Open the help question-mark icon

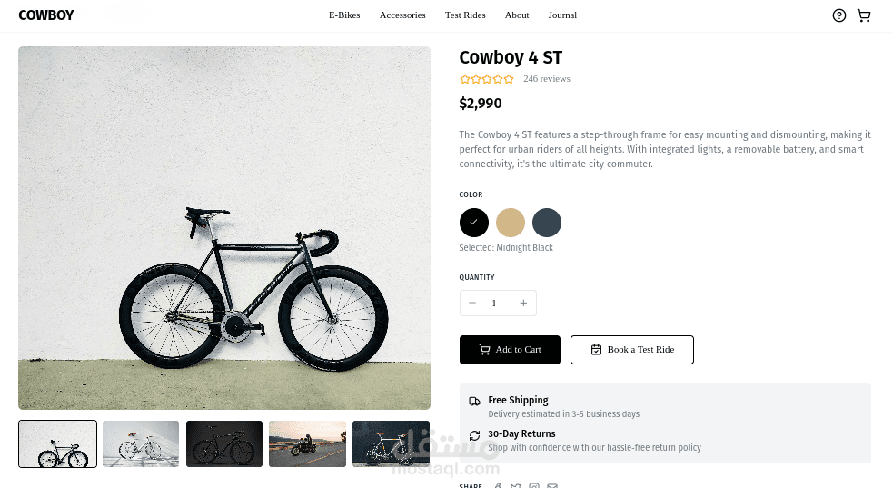pyautogui.click(x=838, y=15)
